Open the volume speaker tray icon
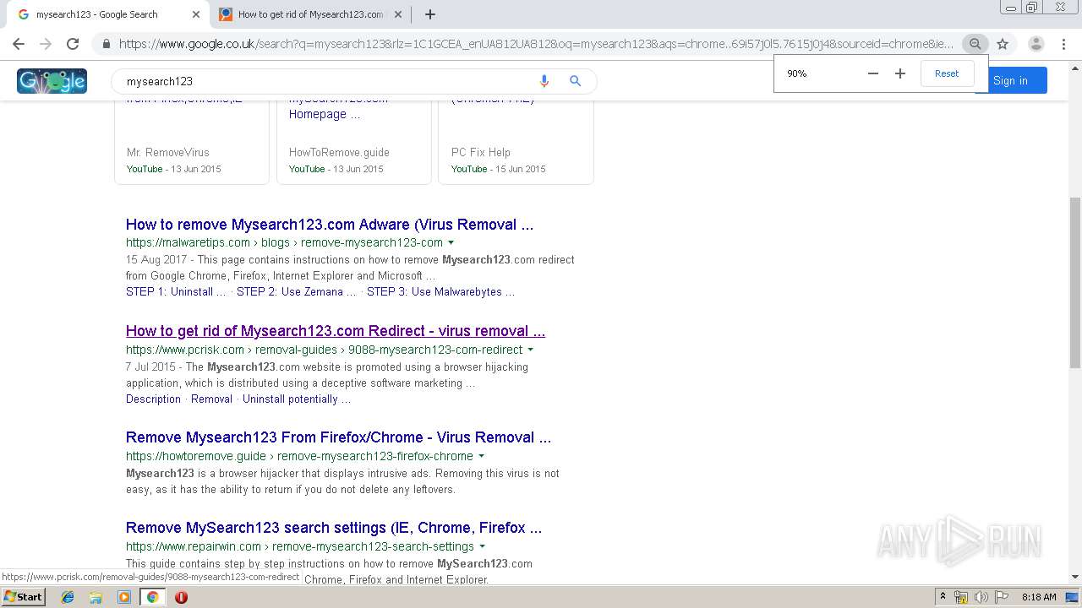This screenshot has height=608, width=1082. 981,597
